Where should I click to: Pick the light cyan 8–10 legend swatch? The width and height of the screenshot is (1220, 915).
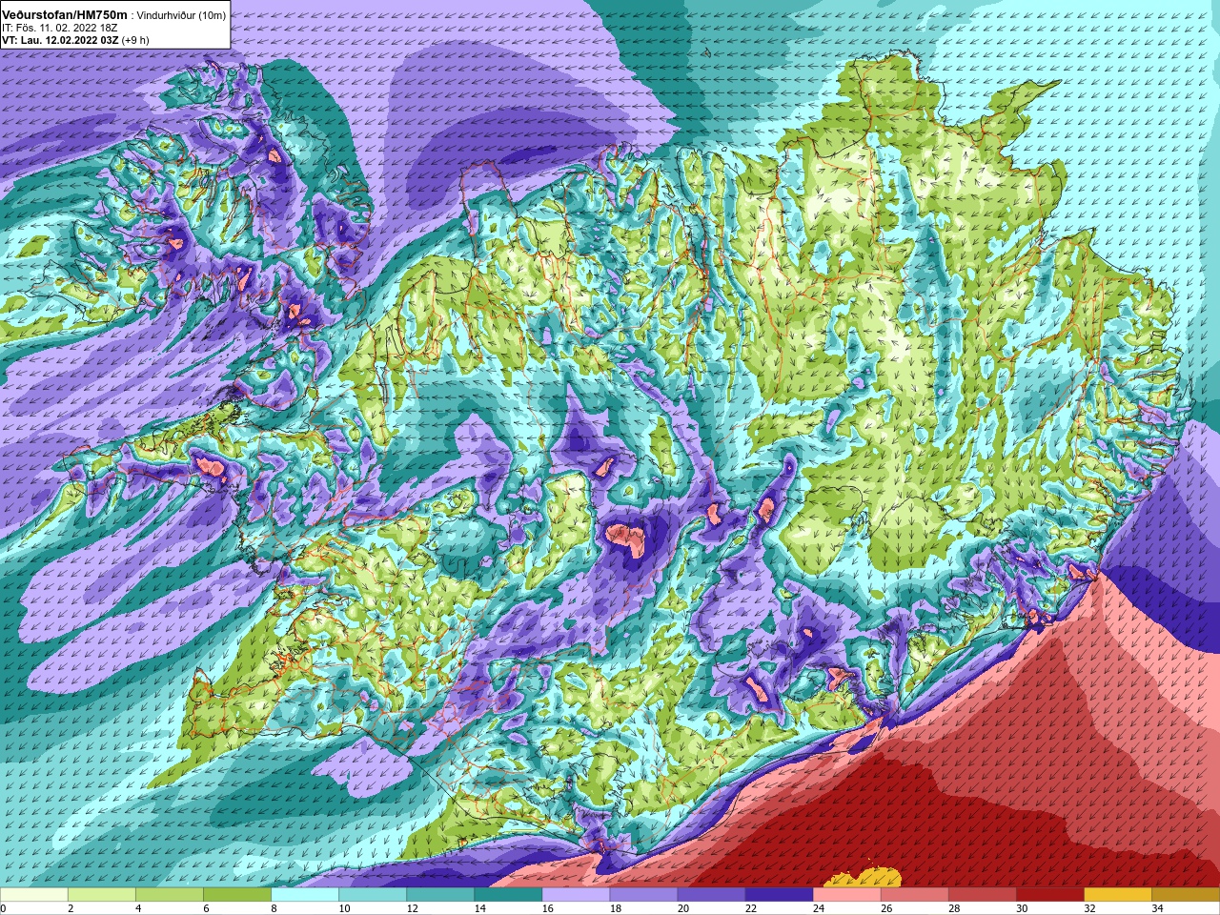point(305,895)
